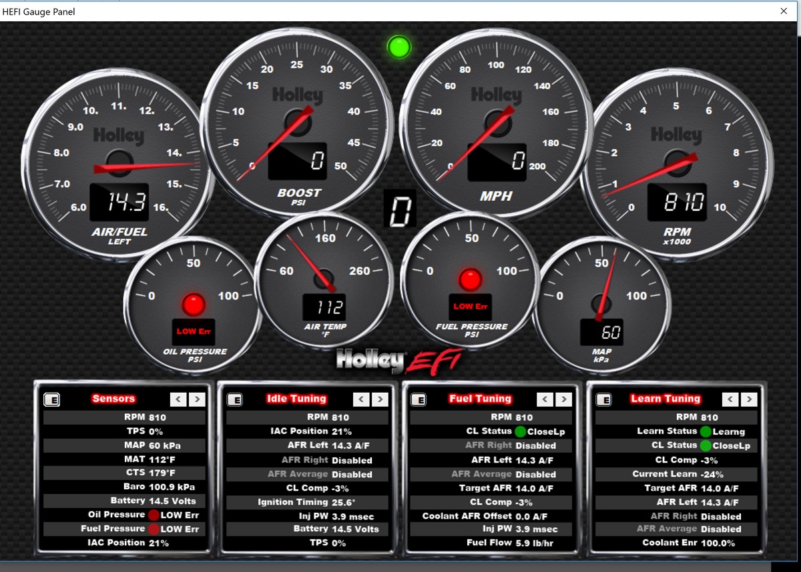Click the green status indicator light at top
The height and width of the screenshot is (572, 801).
[399, 47]
